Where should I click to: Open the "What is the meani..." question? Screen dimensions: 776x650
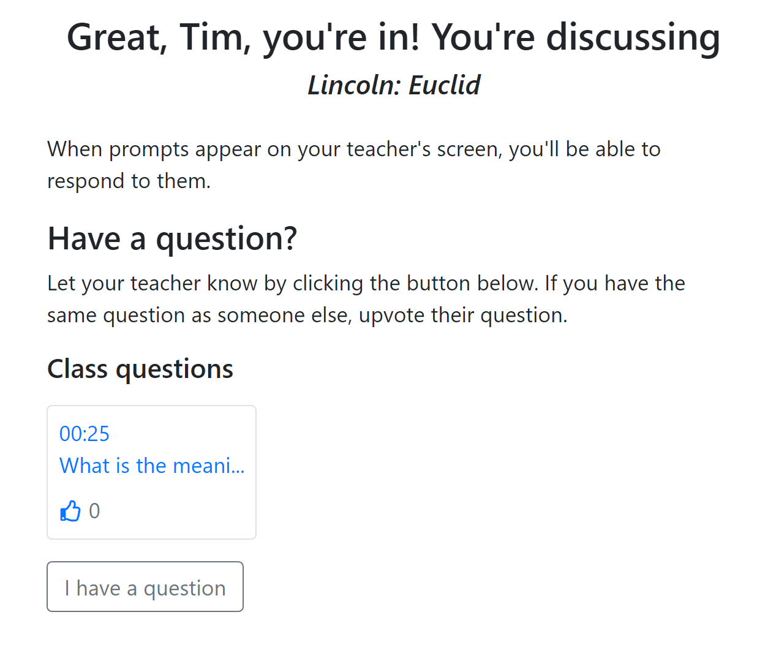tap(152, 466)
